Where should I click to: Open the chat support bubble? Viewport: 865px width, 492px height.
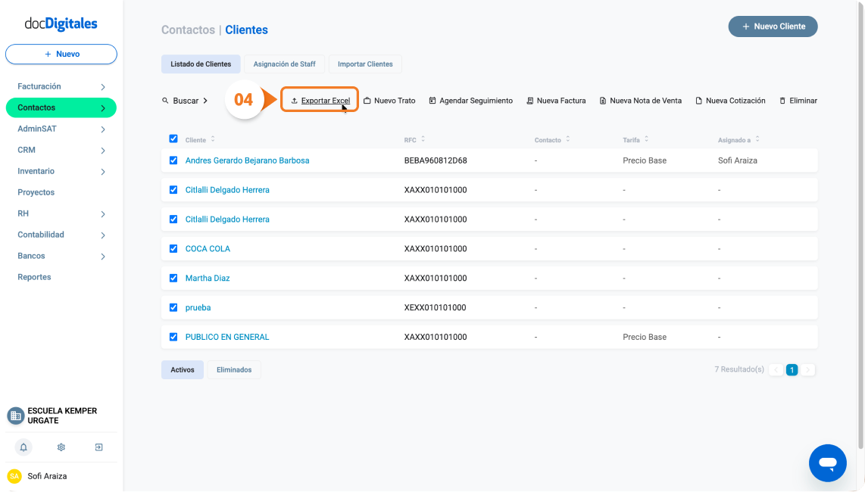827,462
